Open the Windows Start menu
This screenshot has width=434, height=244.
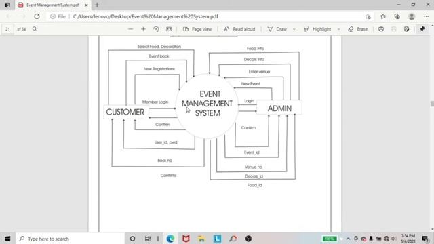pyautogui.click(x=7, y=239)
